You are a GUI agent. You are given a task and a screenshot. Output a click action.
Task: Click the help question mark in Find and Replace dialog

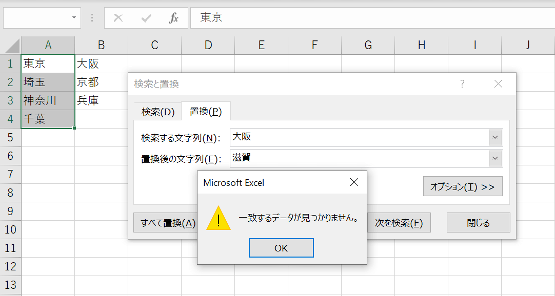(462, 84)
